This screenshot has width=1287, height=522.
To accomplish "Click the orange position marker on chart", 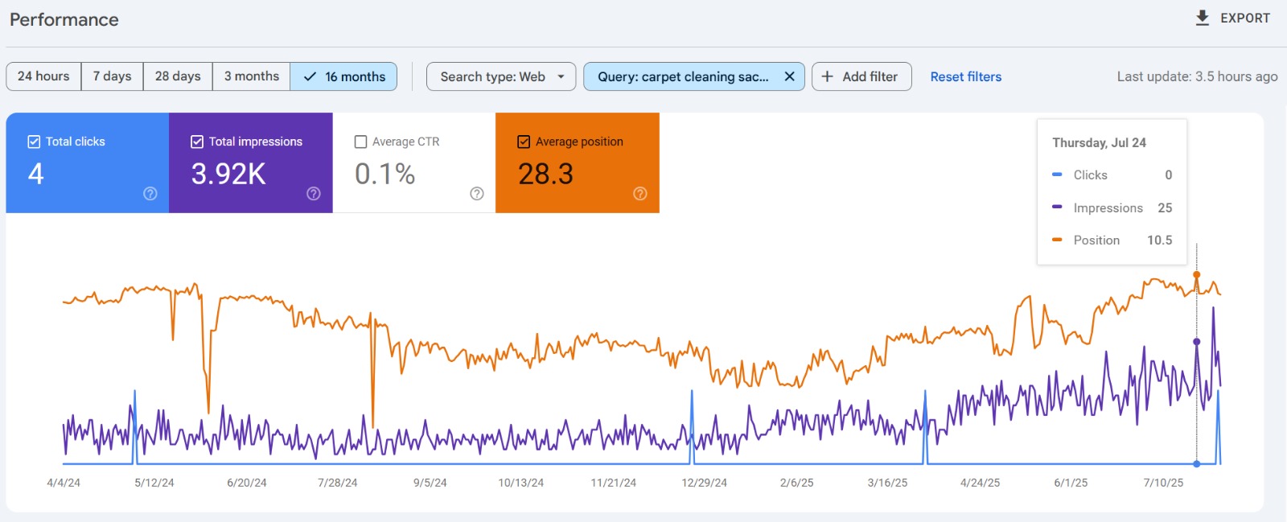I will [1196, 276].
